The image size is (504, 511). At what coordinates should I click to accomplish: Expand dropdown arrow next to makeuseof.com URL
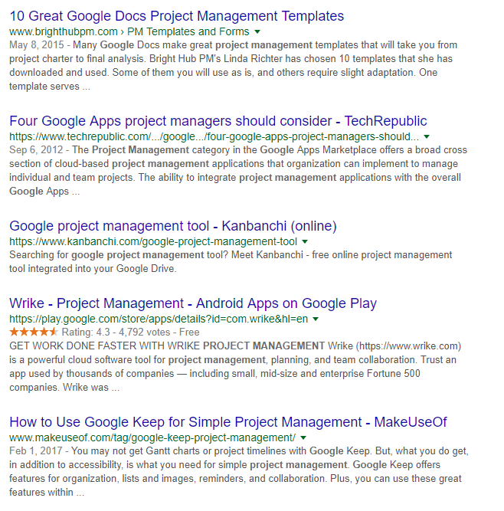[303, 437]
